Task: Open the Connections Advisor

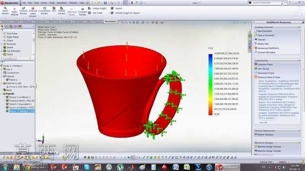Action: click(x=44, y=11)
